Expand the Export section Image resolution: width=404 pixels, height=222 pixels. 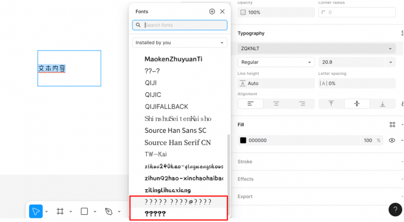(x=245, y=196)
